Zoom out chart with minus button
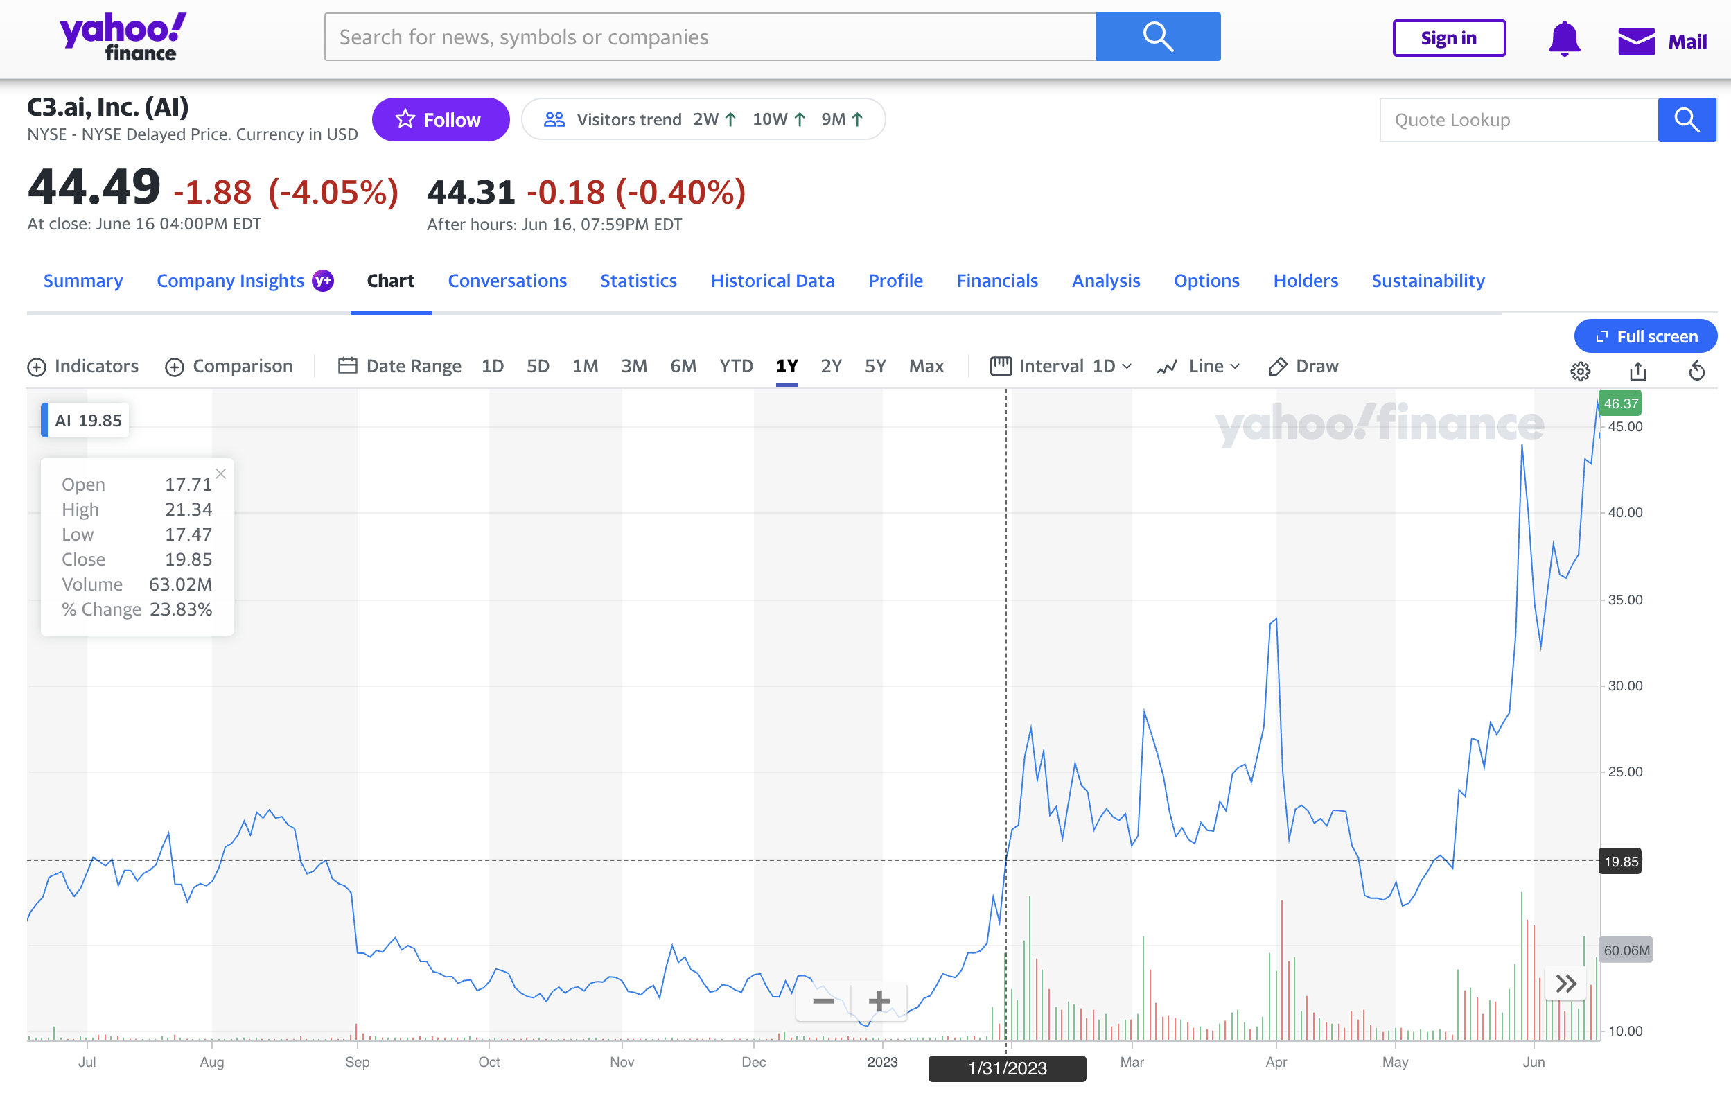Viewport: 1731px width, 1098px height. coord(823,1001)
